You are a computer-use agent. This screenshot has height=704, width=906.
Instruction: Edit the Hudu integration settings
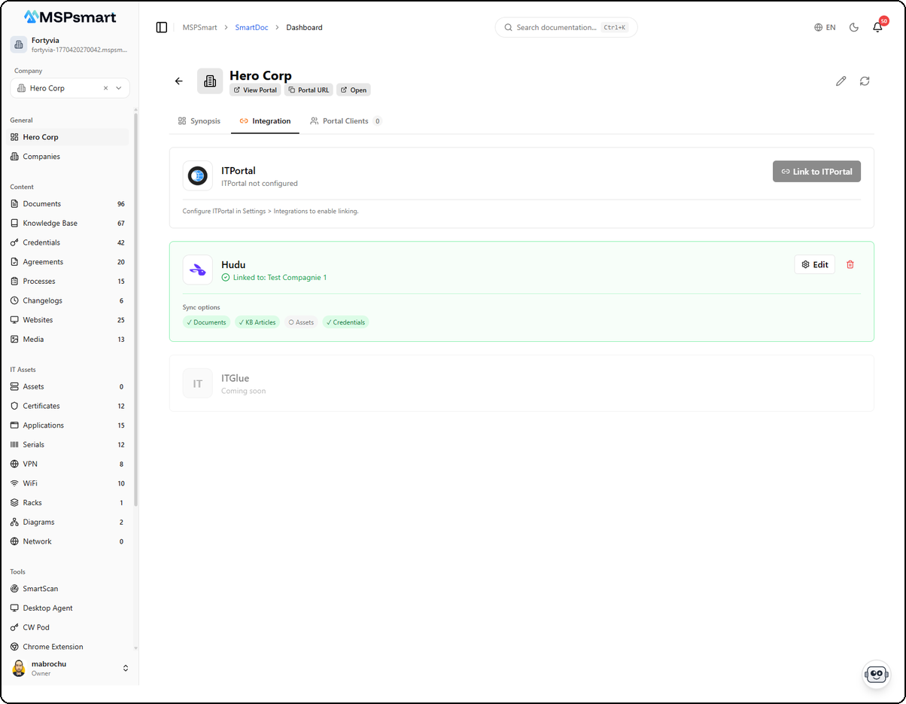[814, 264]
